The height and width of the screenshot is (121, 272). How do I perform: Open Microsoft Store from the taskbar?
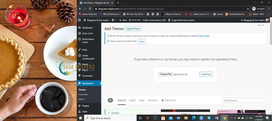(163, 118)
